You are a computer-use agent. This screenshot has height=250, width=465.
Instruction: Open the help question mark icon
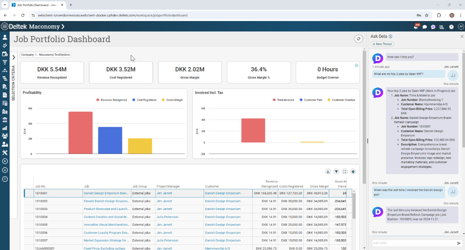451,27
